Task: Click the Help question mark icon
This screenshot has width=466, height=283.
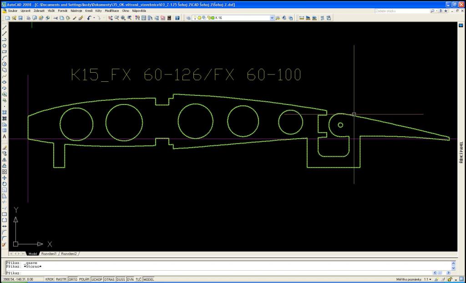Action: 177,18
